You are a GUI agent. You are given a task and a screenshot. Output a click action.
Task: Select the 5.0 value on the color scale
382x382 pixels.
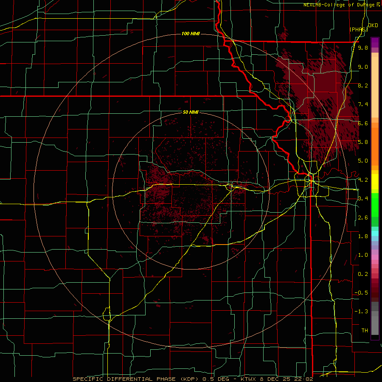pos(363,161)
